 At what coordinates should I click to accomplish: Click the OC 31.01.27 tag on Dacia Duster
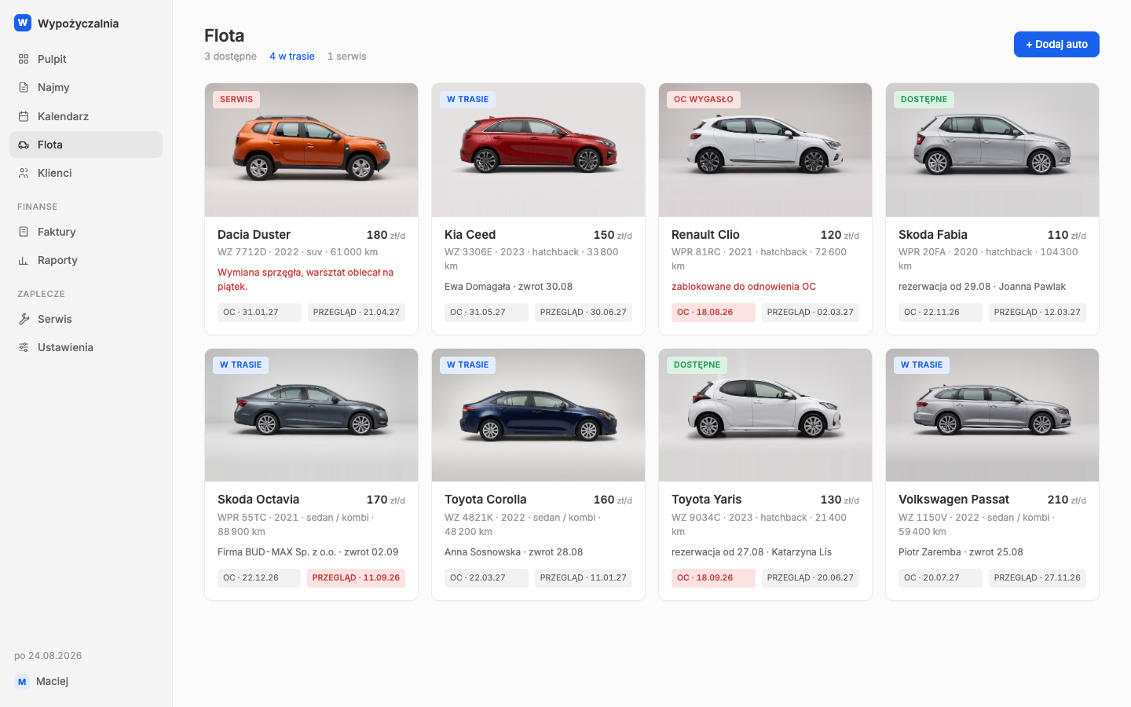[259, 313]
